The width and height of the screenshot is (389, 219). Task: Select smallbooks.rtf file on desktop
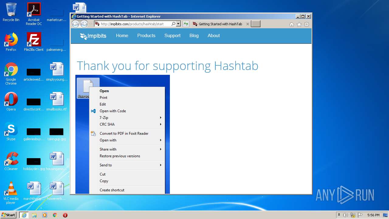(57, 102)
